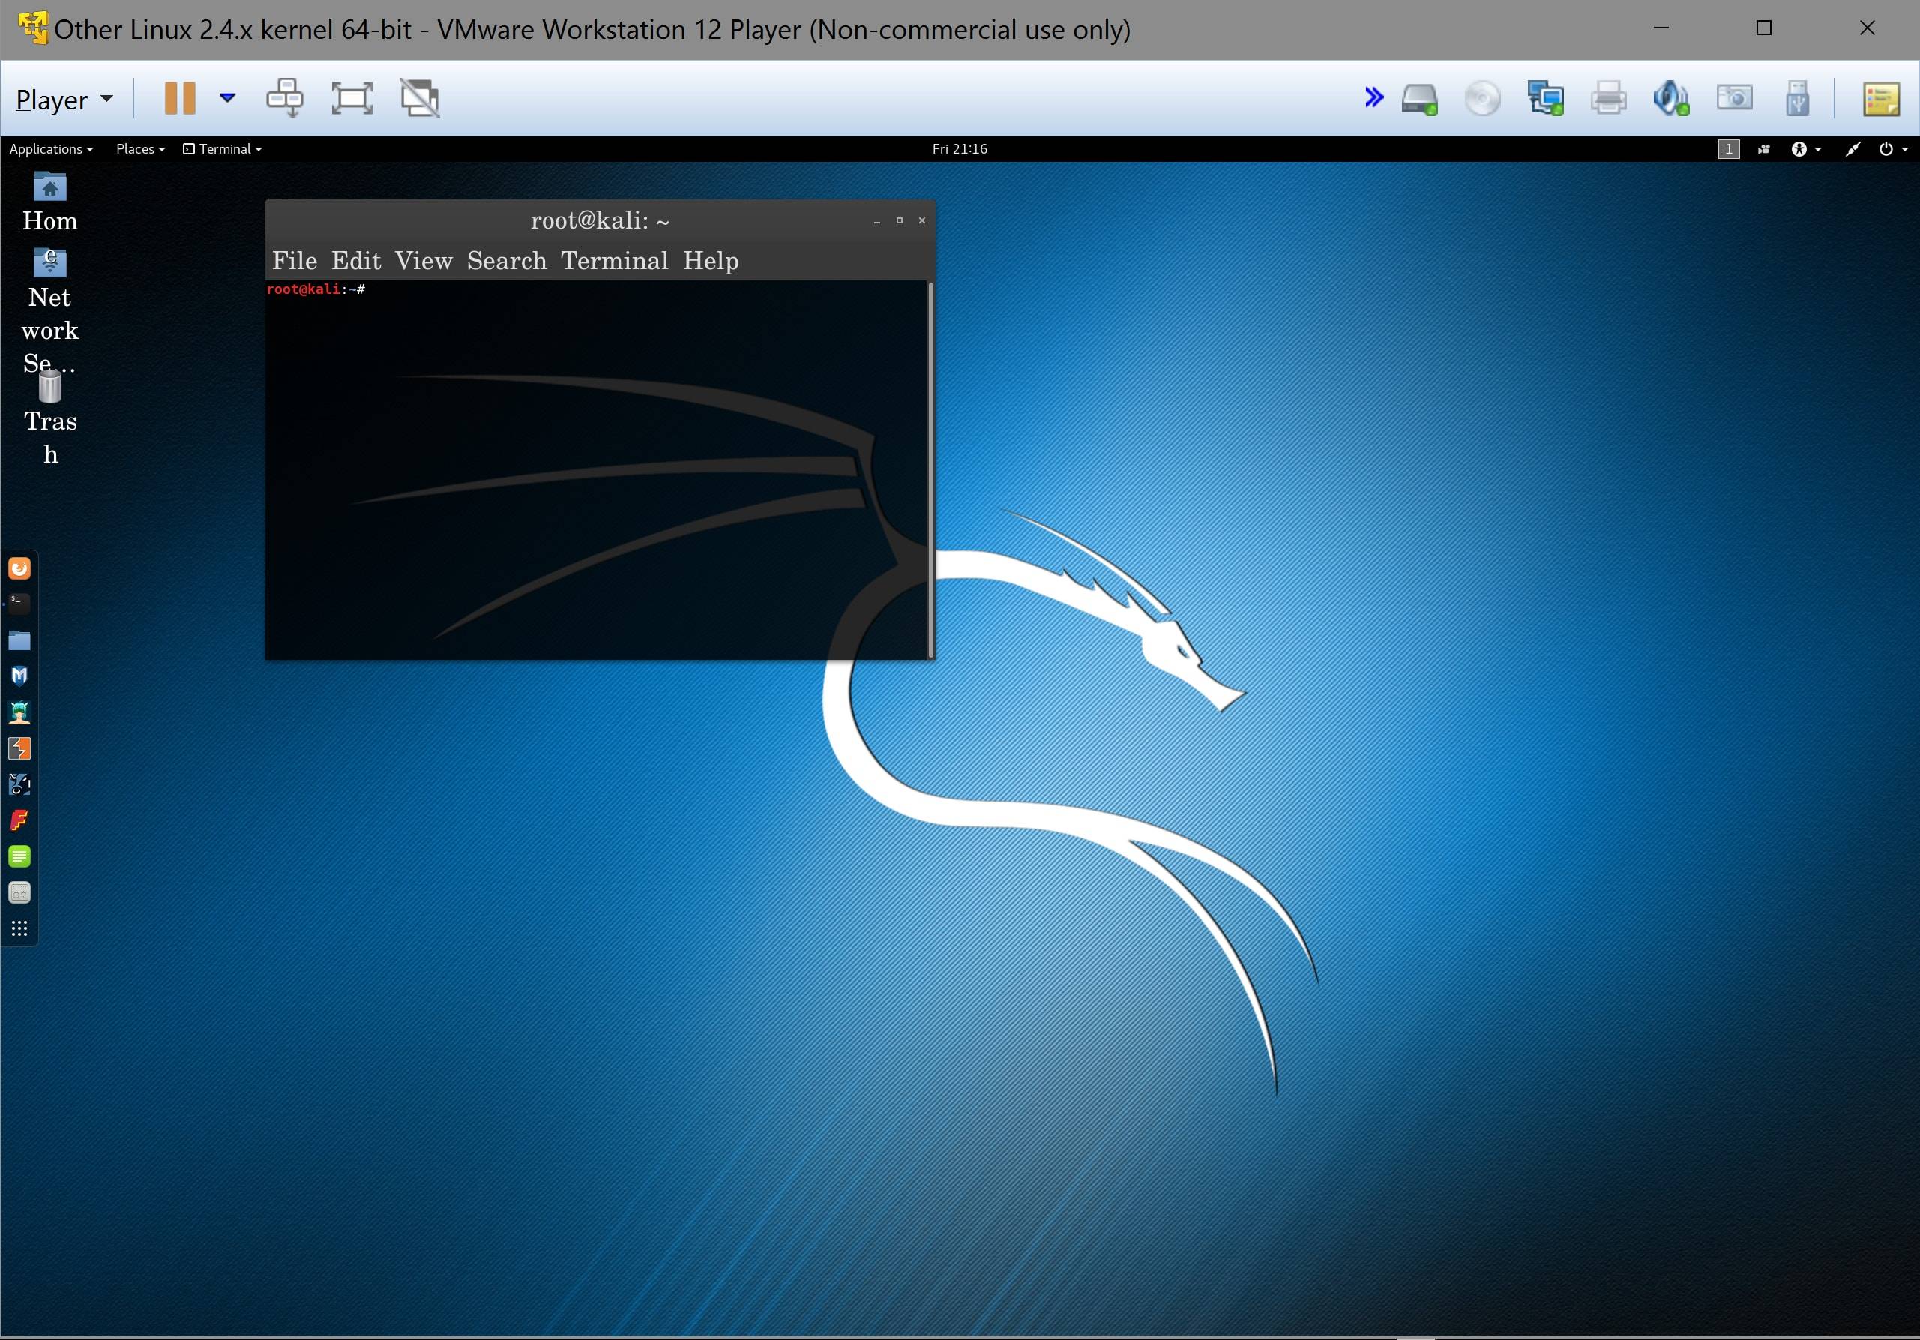Screen dimensions: 1920x1340
Task: Open the Terminal window's Edit menu
Action: pyautogui.click(x=355, y=261)
